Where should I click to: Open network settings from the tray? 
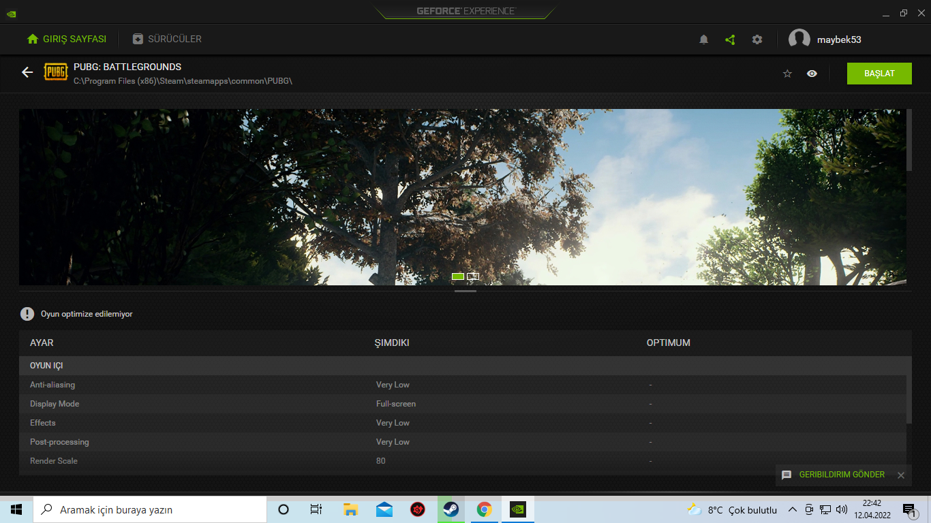click(825, 509)
